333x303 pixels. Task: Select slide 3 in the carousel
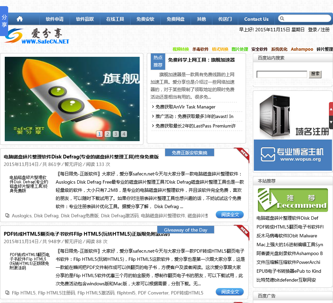(x=116, y=134)
